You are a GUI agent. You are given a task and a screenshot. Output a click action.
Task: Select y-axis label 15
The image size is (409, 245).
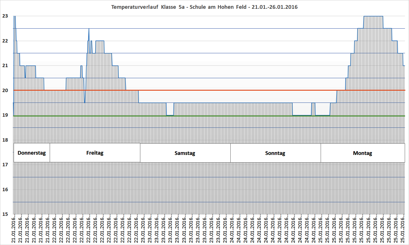(5, 214)
